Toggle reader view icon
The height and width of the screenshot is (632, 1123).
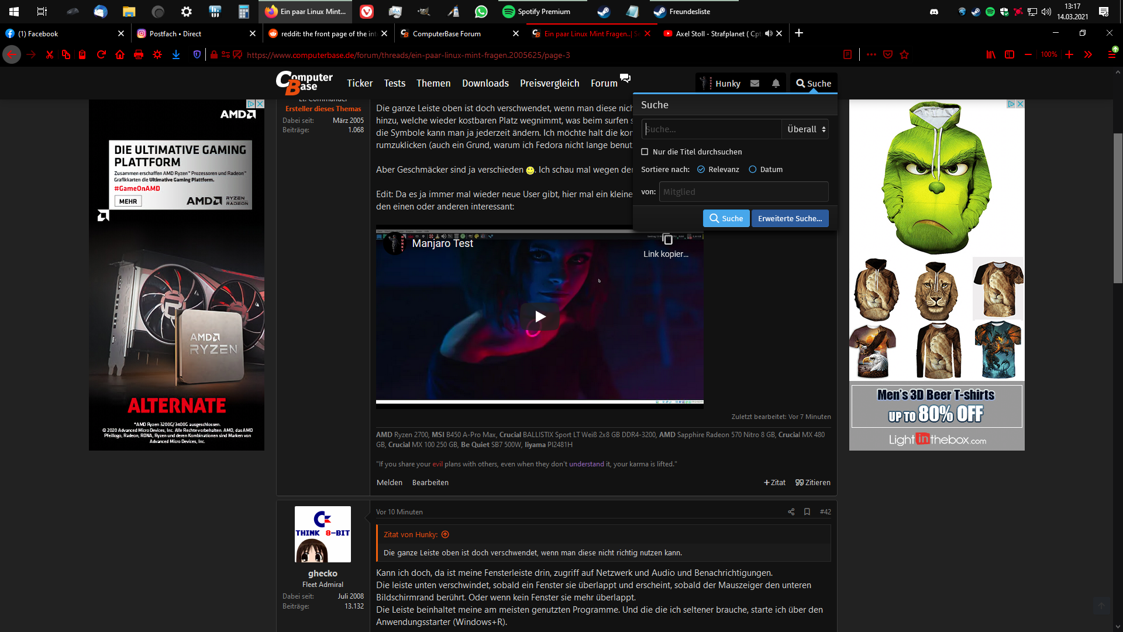coord(847,55)
